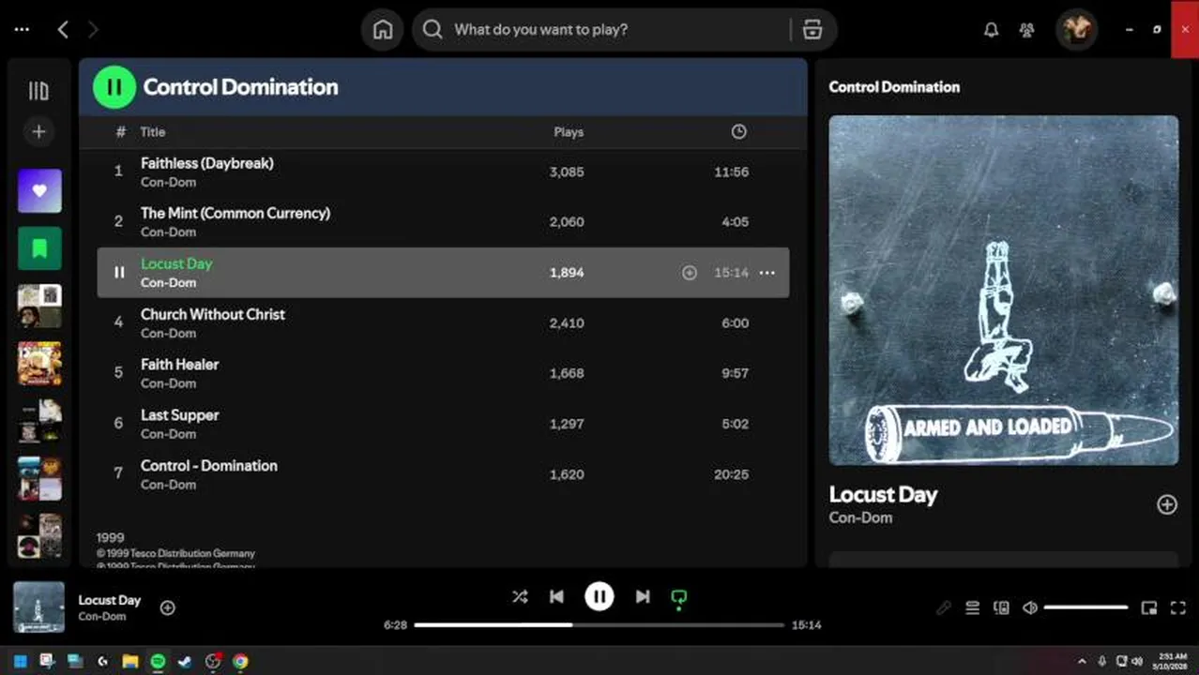Toggle repeat mode

point(679,598)
